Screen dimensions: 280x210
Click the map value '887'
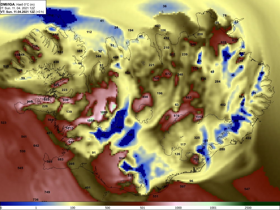[x=130, y=176]
